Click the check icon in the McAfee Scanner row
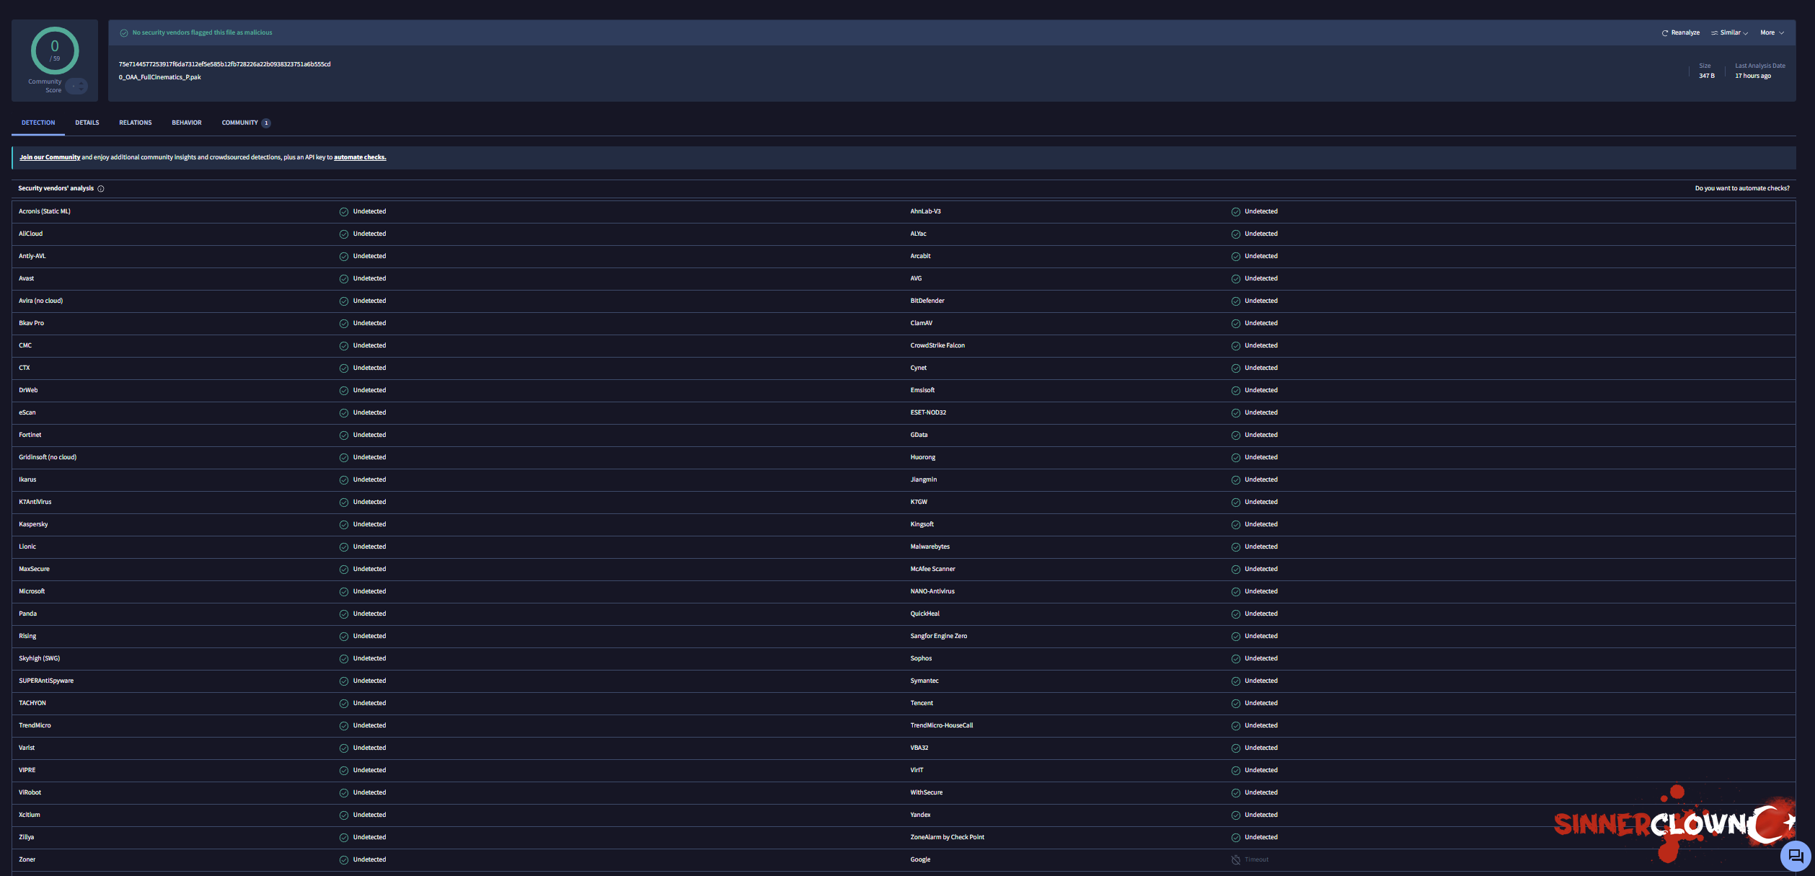The height and width of the screenshot is (876, 1815). 1236,570
